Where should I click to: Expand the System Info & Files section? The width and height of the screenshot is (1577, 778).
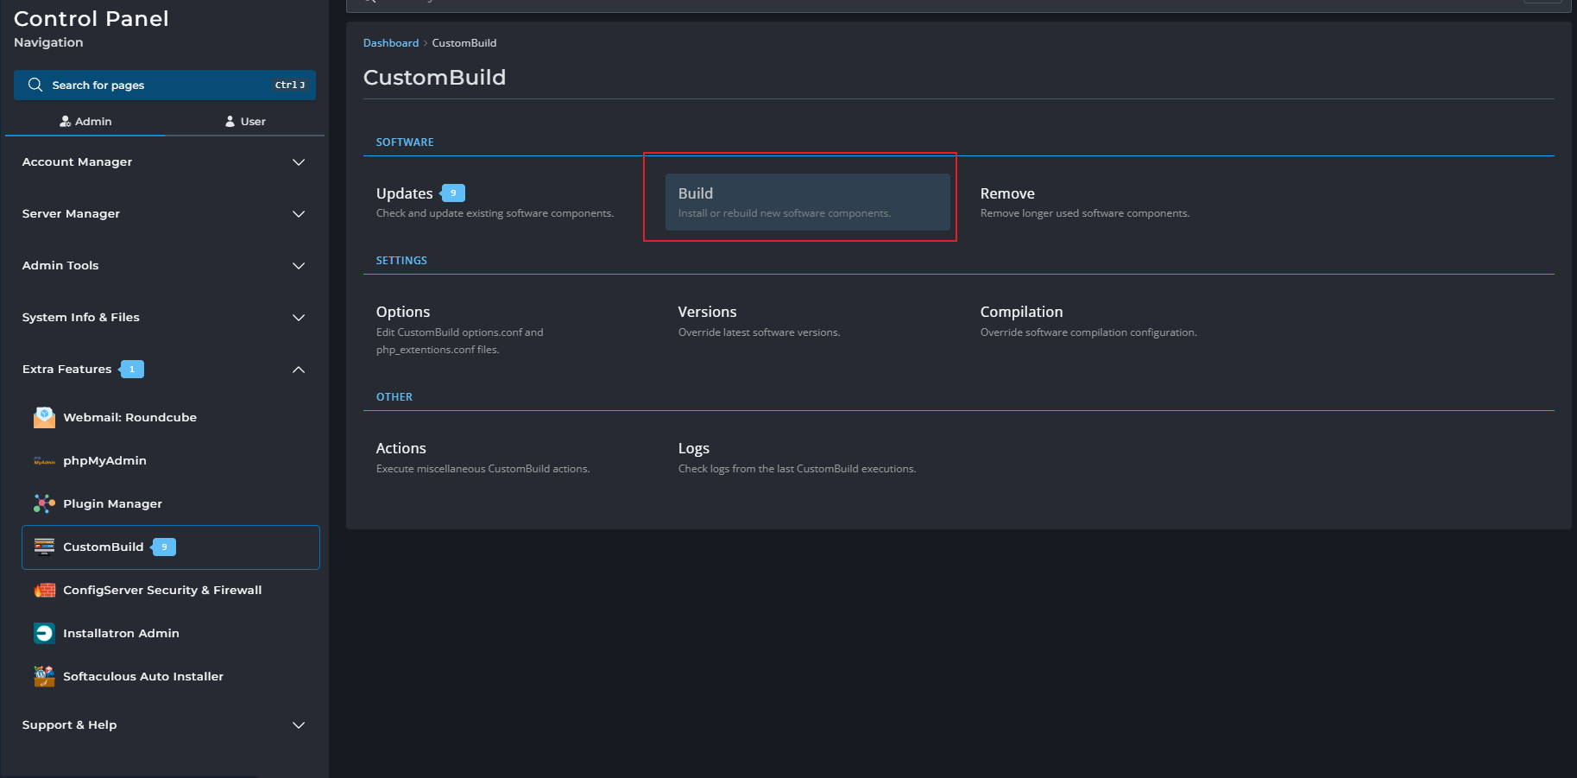click(164, 318)
